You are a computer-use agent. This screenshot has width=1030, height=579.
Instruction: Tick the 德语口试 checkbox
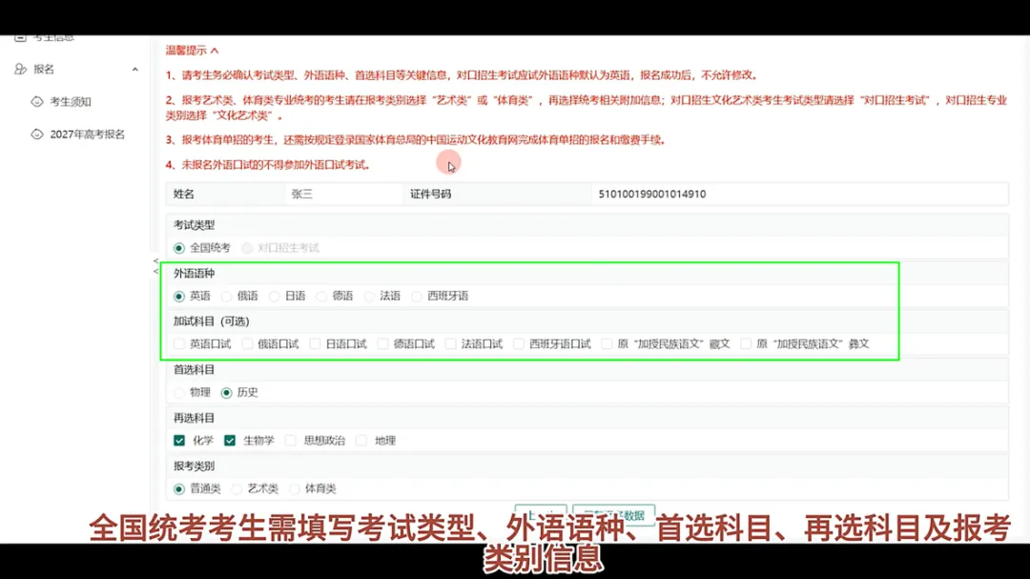[x=382, y=343]
